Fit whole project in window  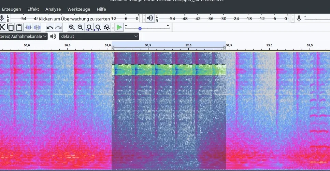tap(98, 27)
